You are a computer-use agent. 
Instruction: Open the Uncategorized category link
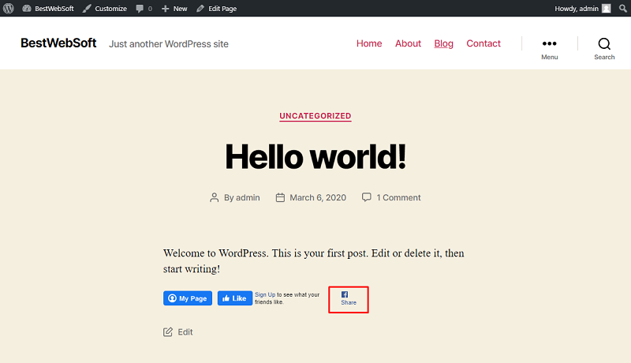(315, 116)
